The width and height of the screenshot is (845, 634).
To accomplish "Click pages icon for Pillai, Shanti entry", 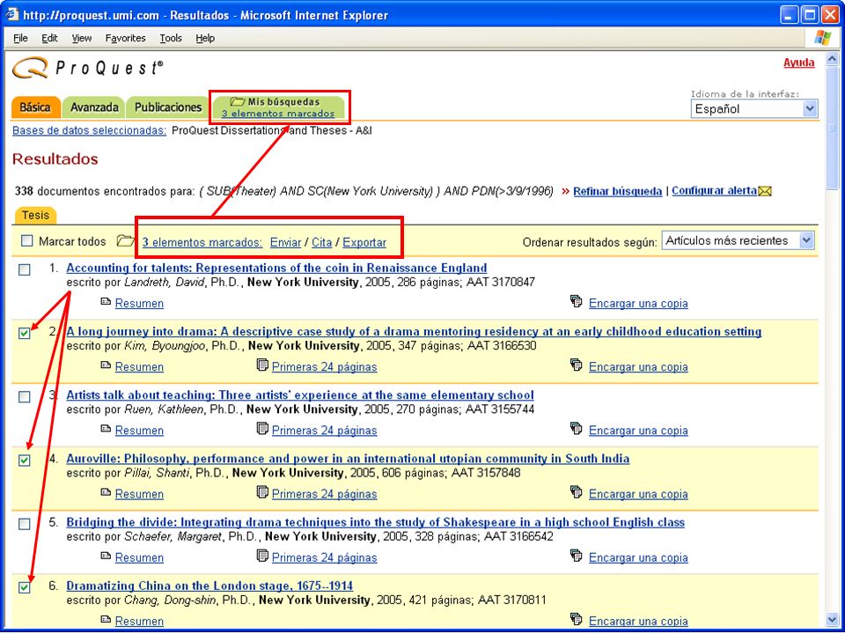I will tap(262, 493).
